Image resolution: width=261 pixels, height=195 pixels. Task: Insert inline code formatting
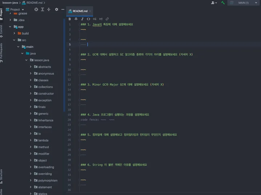pyautogui.click(x=88, y=19)
